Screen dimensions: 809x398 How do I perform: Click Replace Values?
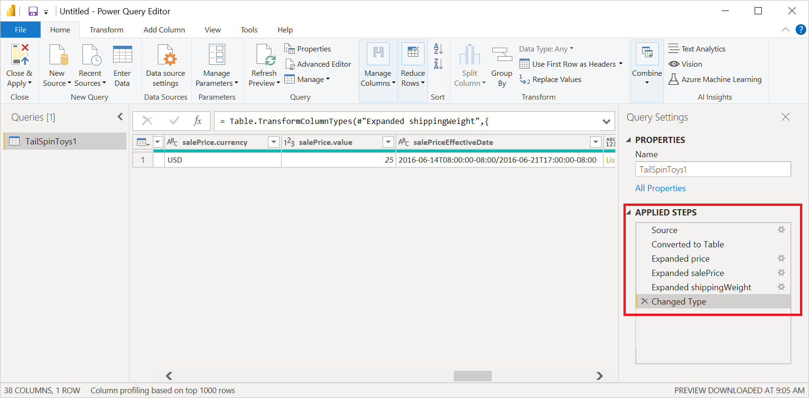550,79
